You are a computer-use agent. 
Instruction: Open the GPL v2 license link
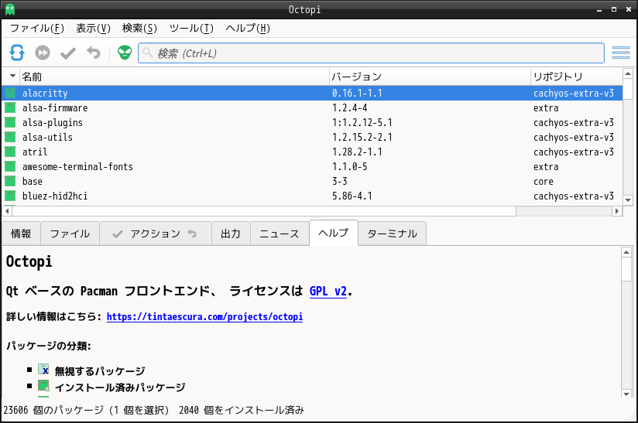coord(328,292)
